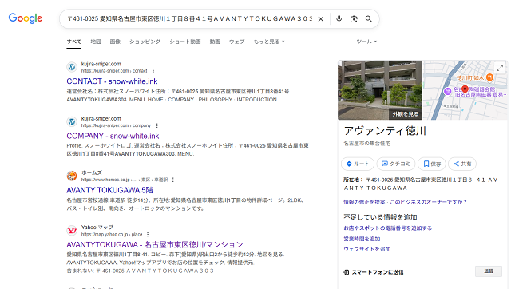Switch to the 地図 tab
Image resolution: width=511 pixels, height=289 pixels.
click(x=96, y=42)
